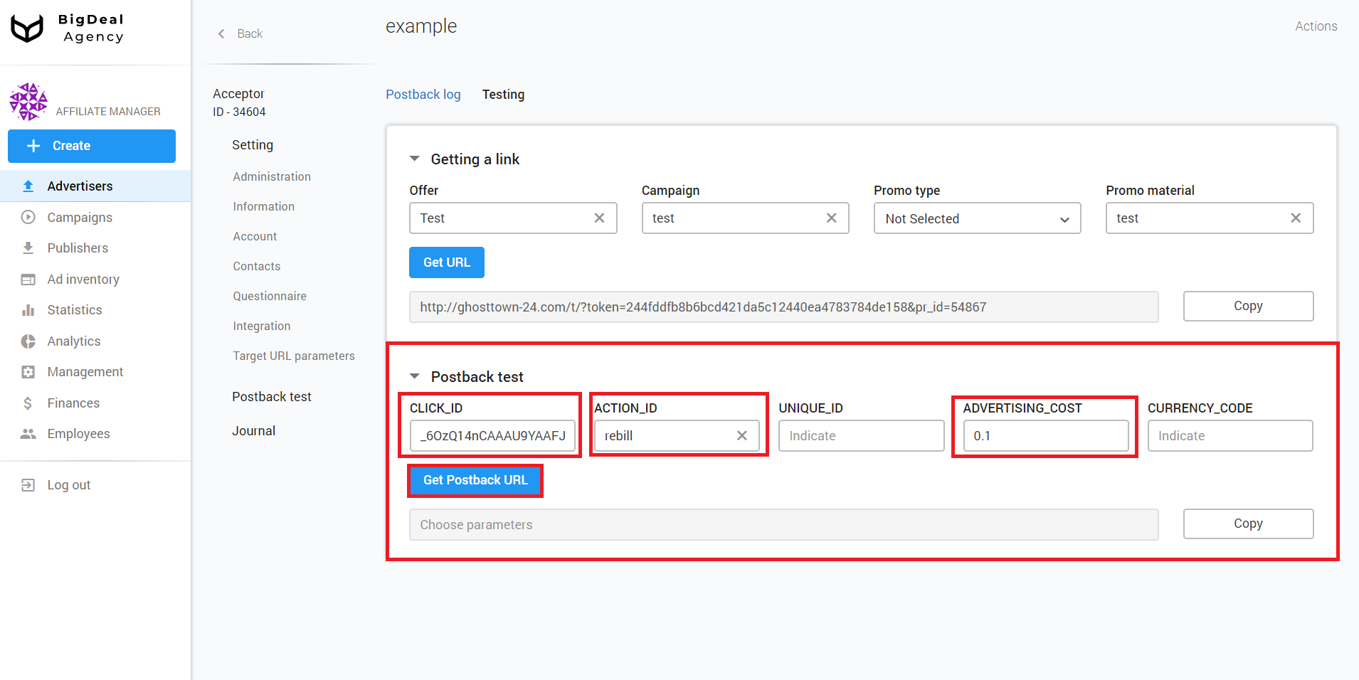Open the Actions menu
Image resolution: width=1359 pixels, height=680 pixels.
1316,26
